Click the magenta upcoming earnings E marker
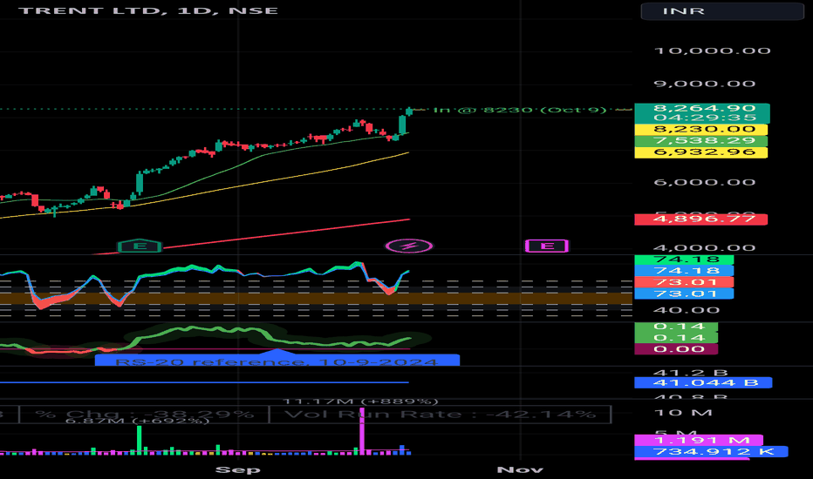Screen dimensions: 813x479 coord(547,246)
